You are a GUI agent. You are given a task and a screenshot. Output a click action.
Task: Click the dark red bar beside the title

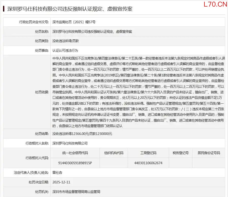point(4,9)
